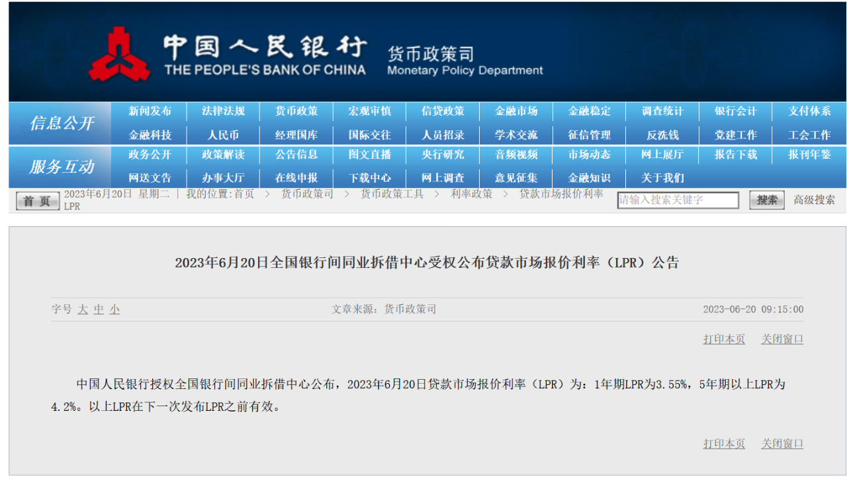The height and width of the screenshot is (477, 847).
Task: Open 网送文告 navigation item
Action: pyautogui.click(x=150, y=178)
